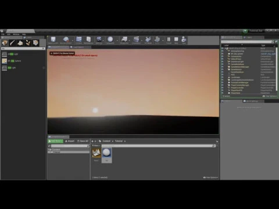This screenshot has height=209, width=279.
Task: Stop the play session
Action: tap(176, 40)
